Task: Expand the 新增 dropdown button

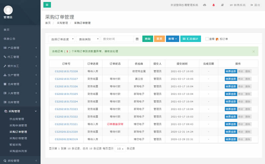Action: (172, 39)
